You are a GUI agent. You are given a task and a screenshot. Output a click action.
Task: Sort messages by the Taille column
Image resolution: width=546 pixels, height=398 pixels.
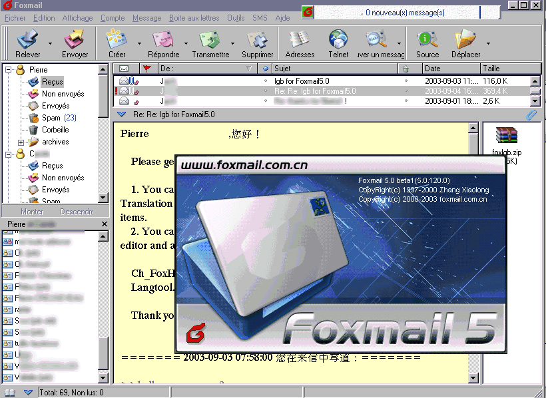point(511,69)
